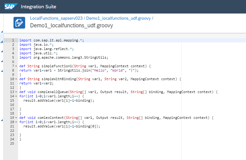Screen dimensions: 246x160
Task: Collapse the simpleFunction1 code fold at line 7
Action: click(x=16, y=66)
